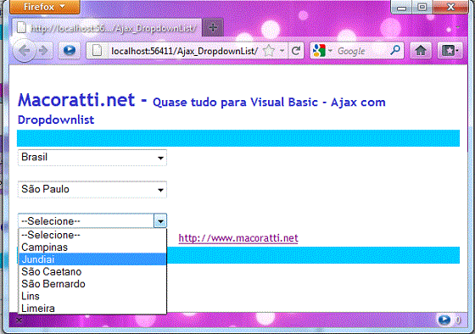Click the blue play icon beside navigation arrows

tap(70, 50)
